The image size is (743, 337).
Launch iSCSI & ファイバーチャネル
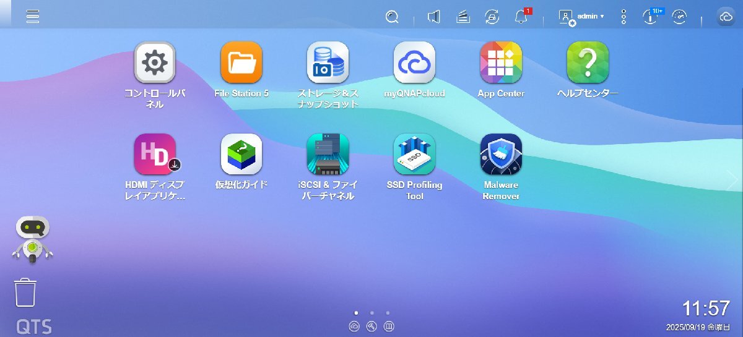328,154
